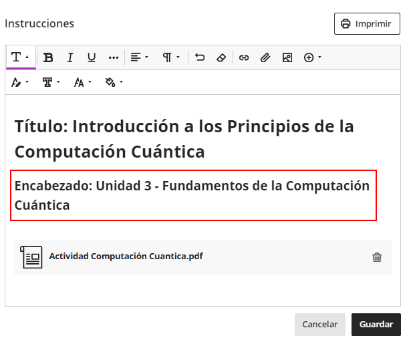The height and width of the screenshot is (346, 413).
Task: Insert image icon in toolbar
Action: (x=287, y=57)
